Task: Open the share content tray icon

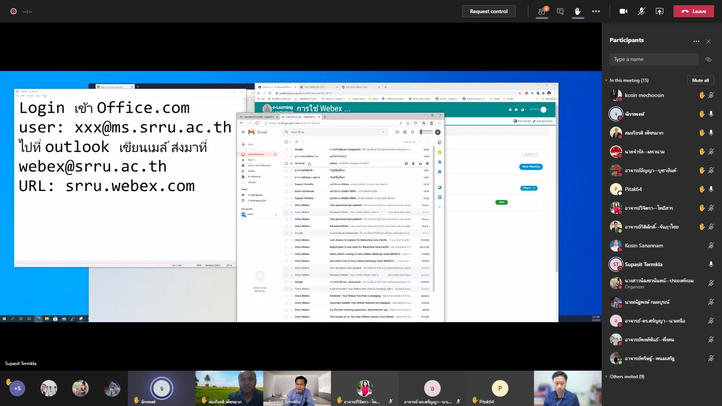Action: tap(659, 11)
